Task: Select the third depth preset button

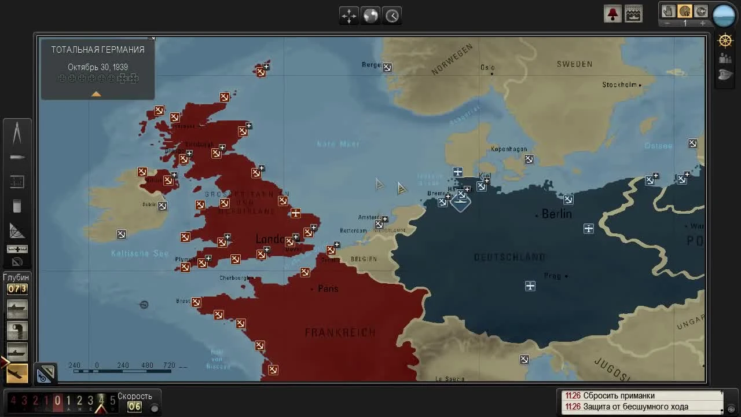Action: pos(17,352)
